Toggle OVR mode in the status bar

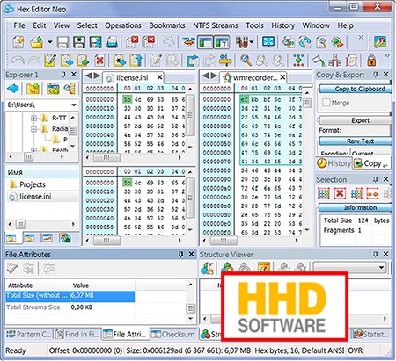(x=355, y=350)
